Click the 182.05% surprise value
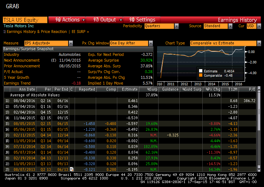264x187 pixels. pos(151,147)
